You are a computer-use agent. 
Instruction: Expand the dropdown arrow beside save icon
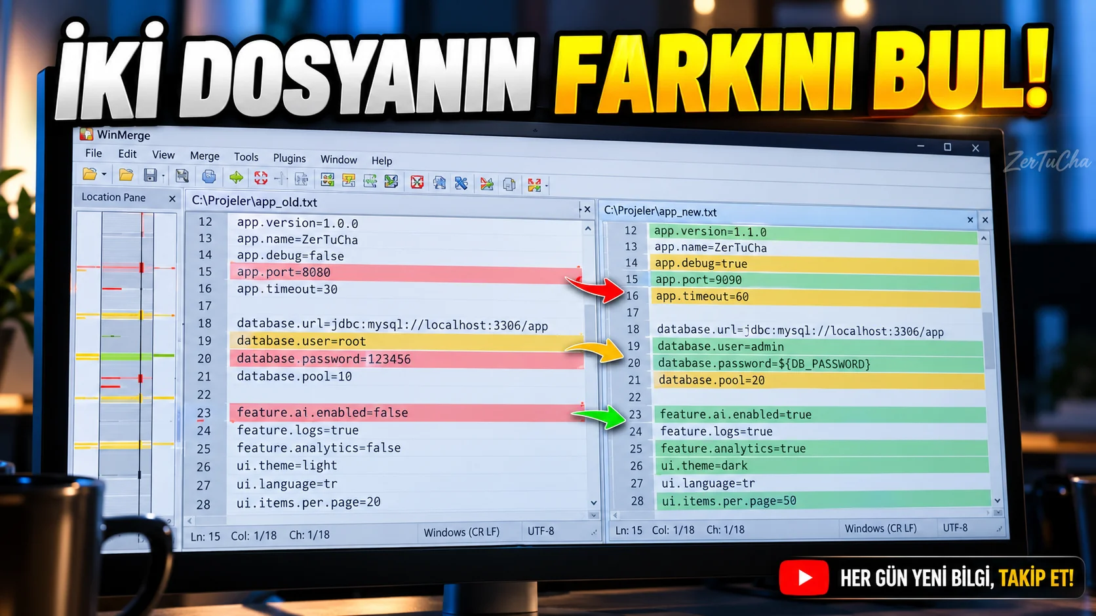163,176
